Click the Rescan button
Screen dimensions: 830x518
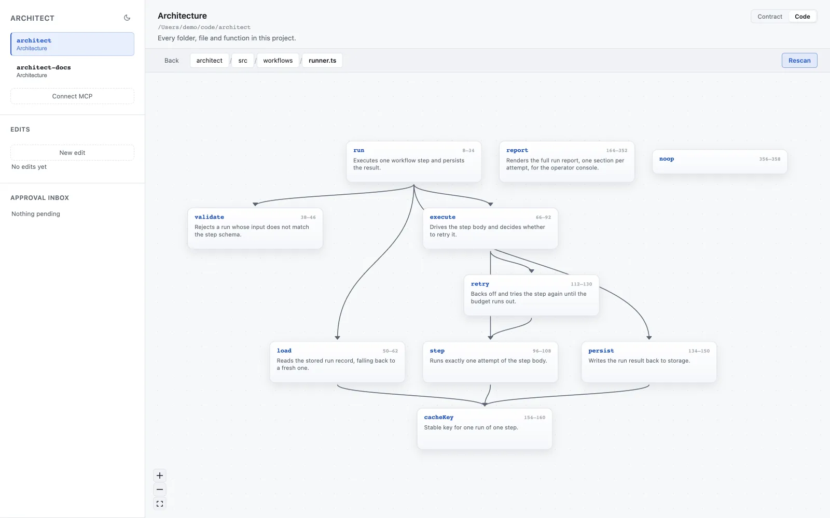799,61
